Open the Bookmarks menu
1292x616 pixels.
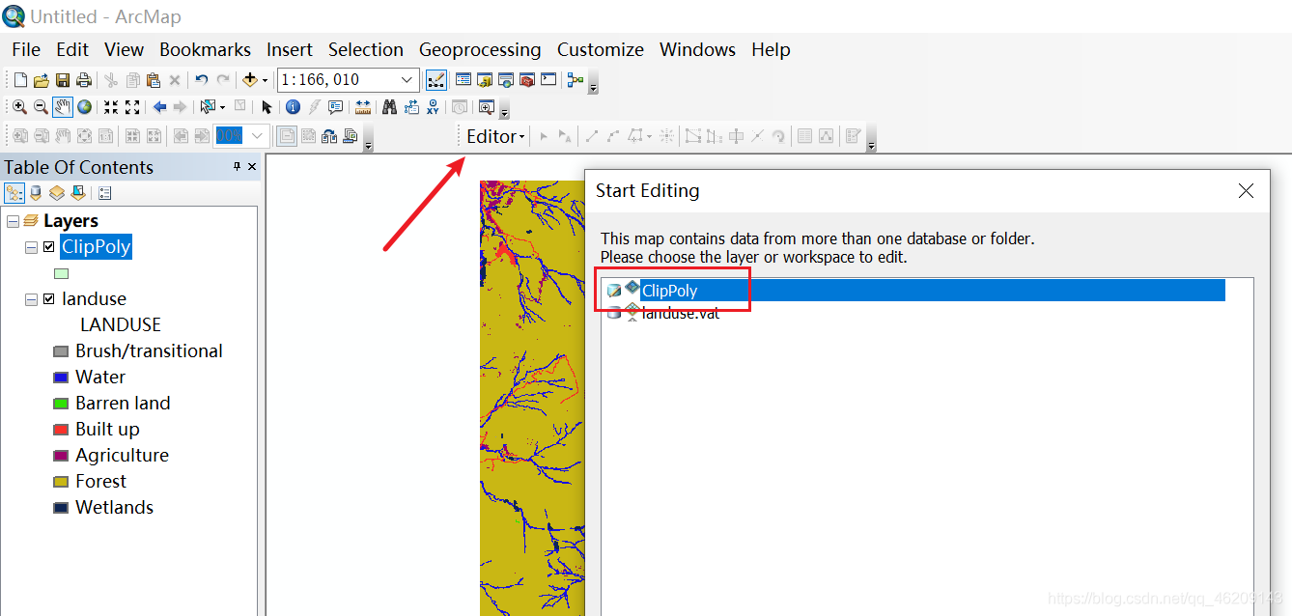[x=205, y=49]
